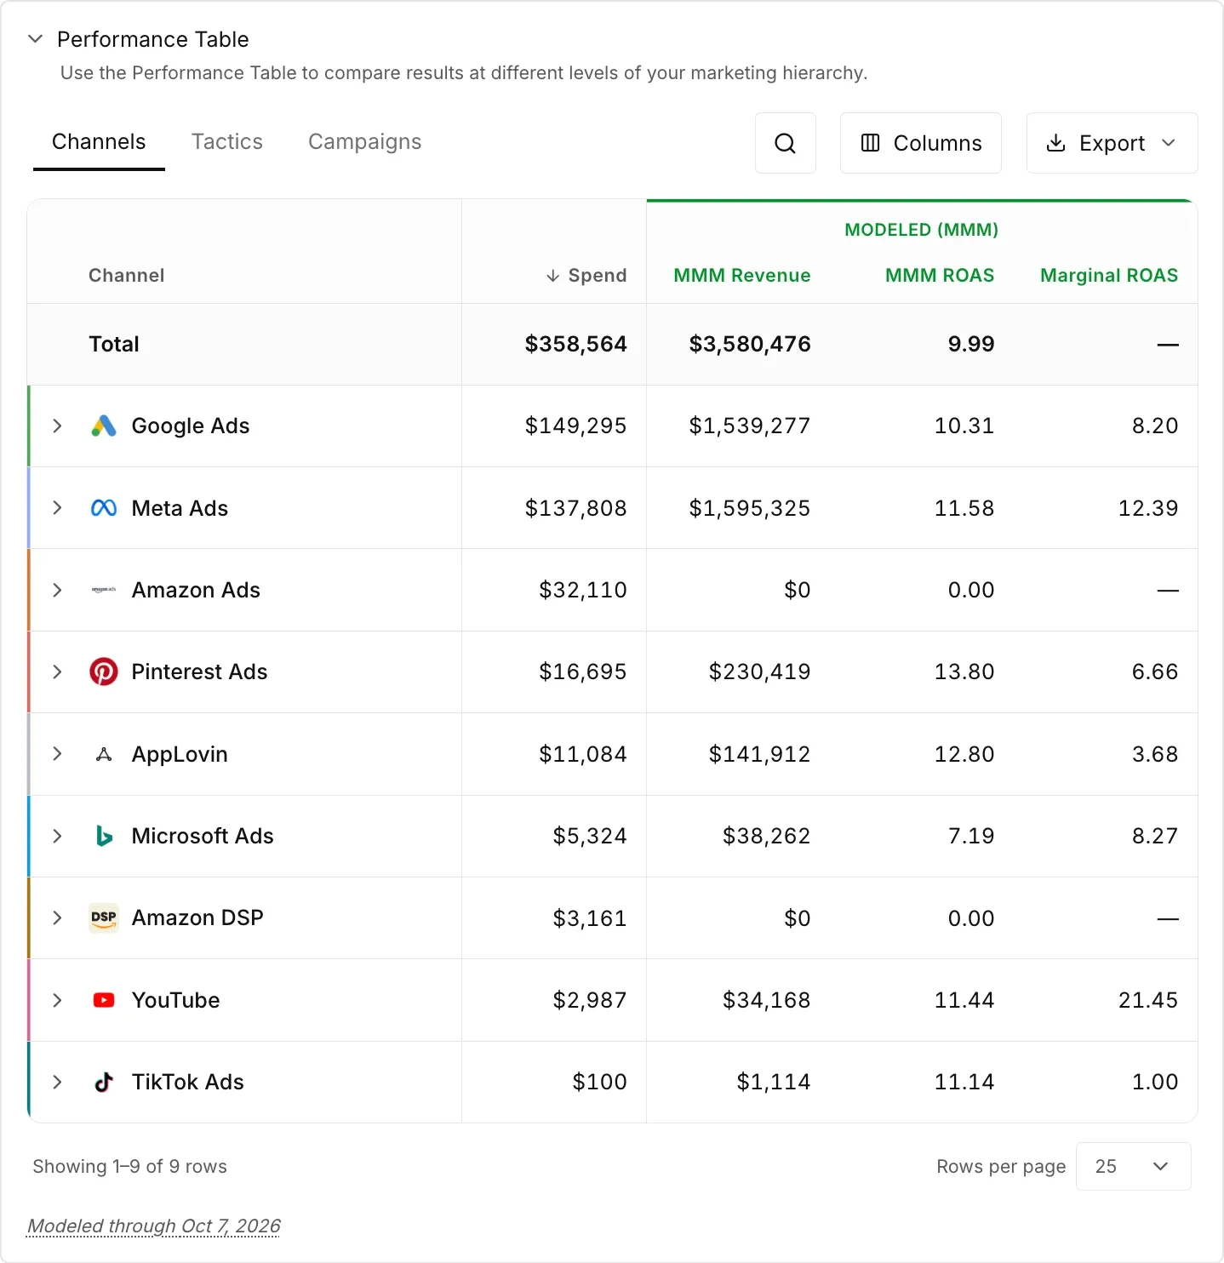Click the Showing 1–9 of 9 rows text
The width and height of the screenshot is (1224, 1263).
130,1166
